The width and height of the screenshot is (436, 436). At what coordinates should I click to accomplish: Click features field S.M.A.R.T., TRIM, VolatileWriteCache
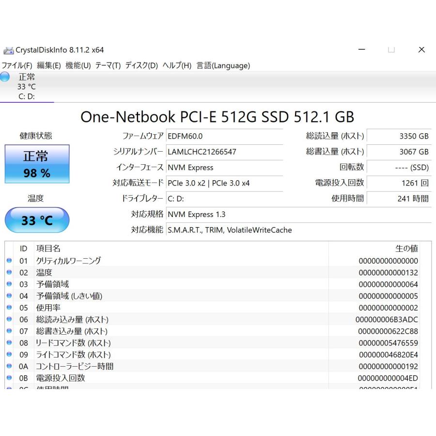tap(299, 230)
